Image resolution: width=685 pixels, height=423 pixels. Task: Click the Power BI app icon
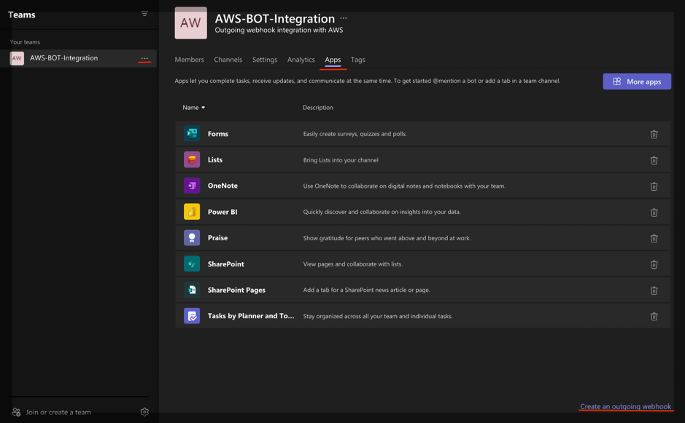[192, 212]
